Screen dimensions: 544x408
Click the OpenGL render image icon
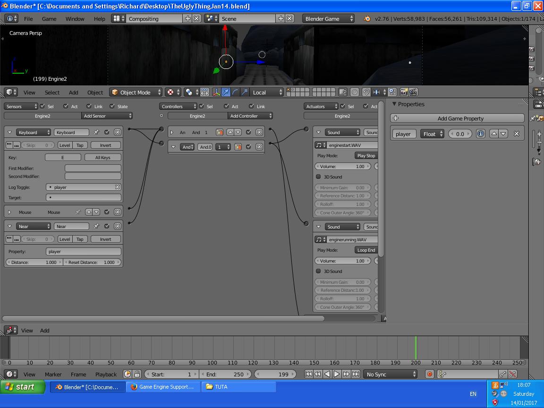point(404,92)
